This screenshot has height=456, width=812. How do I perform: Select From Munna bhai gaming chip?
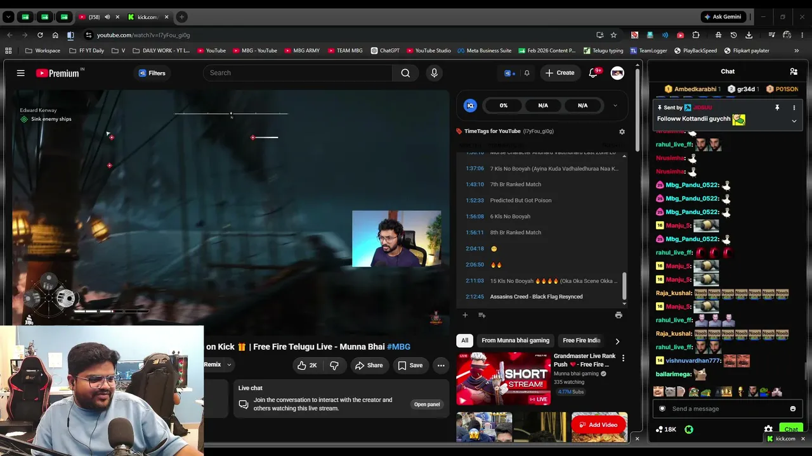coord(515,341)
